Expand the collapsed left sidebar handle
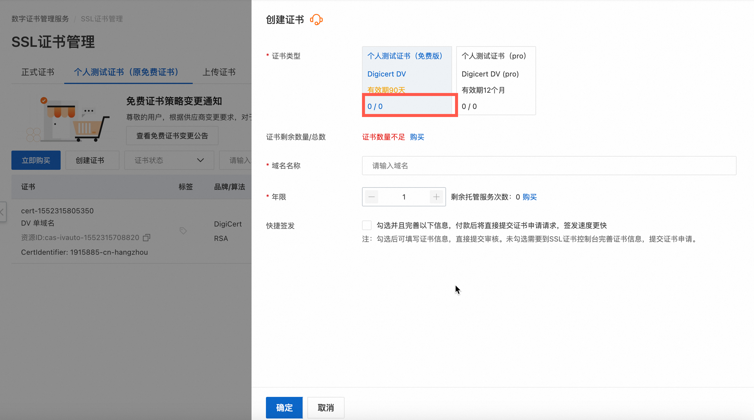This screenshot has width=754, height=420. [x=3, y=212]
